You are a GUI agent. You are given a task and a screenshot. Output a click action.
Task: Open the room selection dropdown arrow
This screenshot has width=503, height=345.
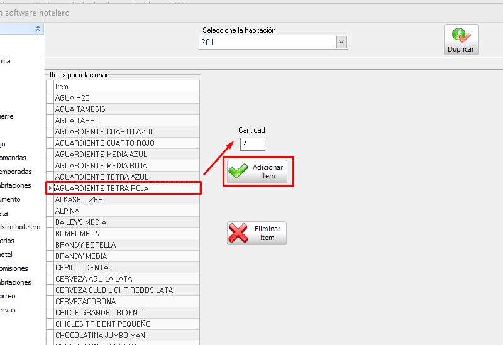click(x=342, y=42)
